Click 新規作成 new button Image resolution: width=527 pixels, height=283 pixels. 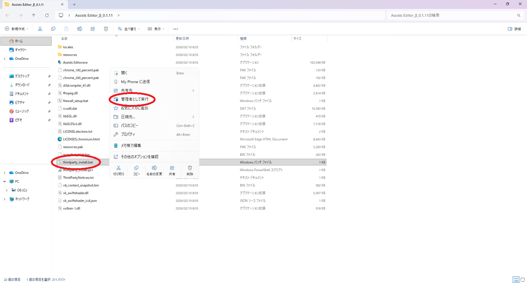click(x=16, y=29)
